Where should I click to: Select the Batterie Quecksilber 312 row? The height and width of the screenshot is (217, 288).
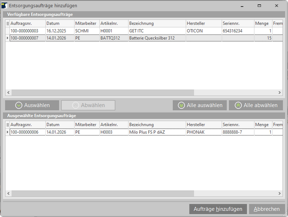point(151,38)
